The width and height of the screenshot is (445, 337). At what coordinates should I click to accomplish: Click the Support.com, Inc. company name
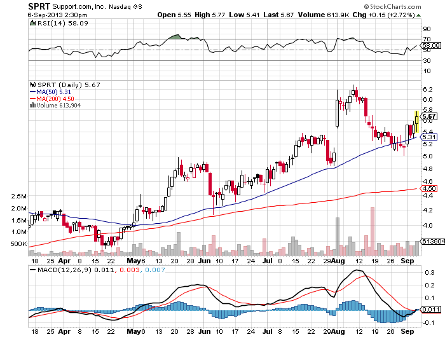(x=79, y=6)
